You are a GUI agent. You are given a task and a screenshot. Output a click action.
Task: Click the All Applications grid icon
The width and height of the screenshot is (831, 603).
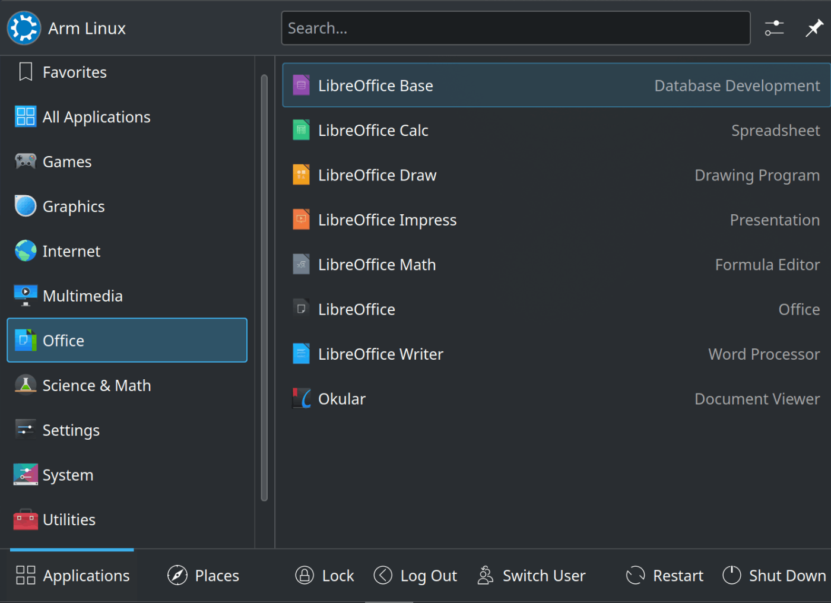click(x=26, y=117)
